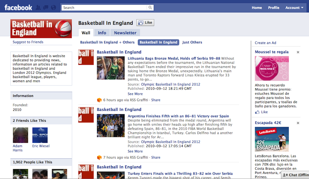The image size is (309, 179).
Task: Like the Moussel ad thumbs-up
Action: point(261,112)
